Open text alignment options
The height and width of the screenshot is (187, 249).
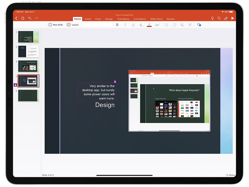tap(190, 25)
